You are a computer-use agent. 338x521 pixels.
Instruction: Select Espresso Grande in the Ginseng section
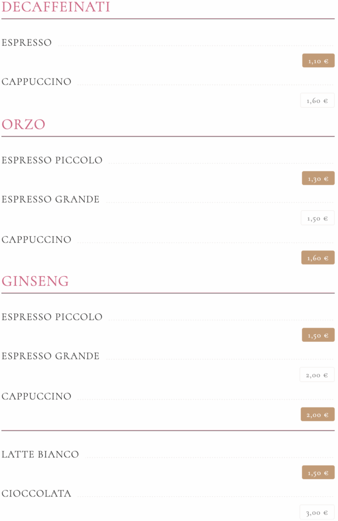pyautogui.click(x=50, y=356)
